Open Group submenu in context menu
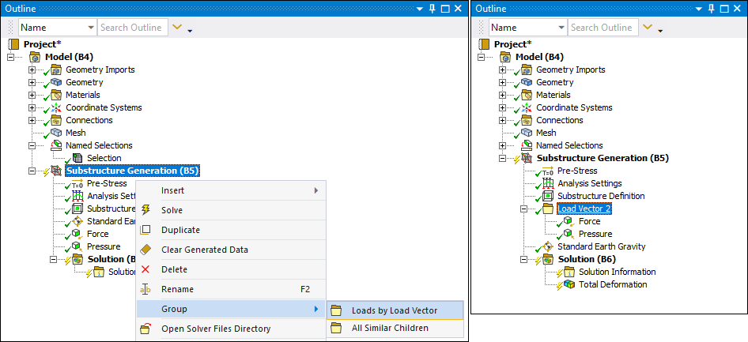 click(x=231, y=309)
